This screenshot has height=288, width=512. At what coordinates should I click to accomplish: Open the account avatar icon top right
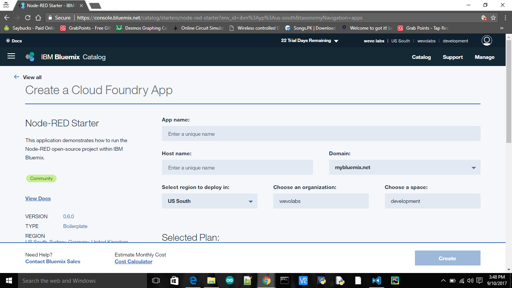coord(487,40)
